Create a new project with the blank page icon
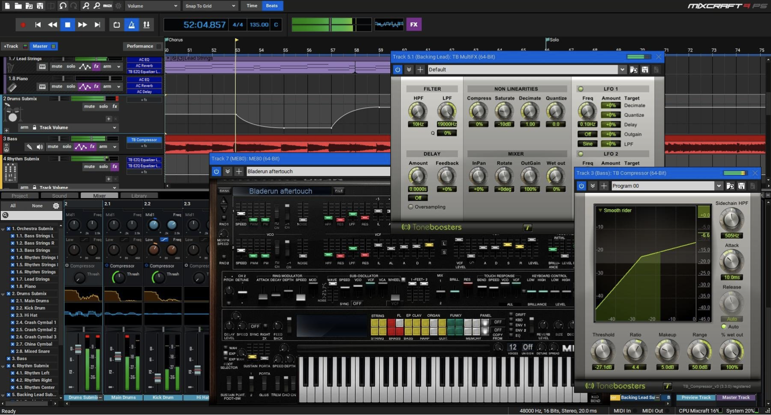Viewport: 771px width, 415px height. coord(7,6)
